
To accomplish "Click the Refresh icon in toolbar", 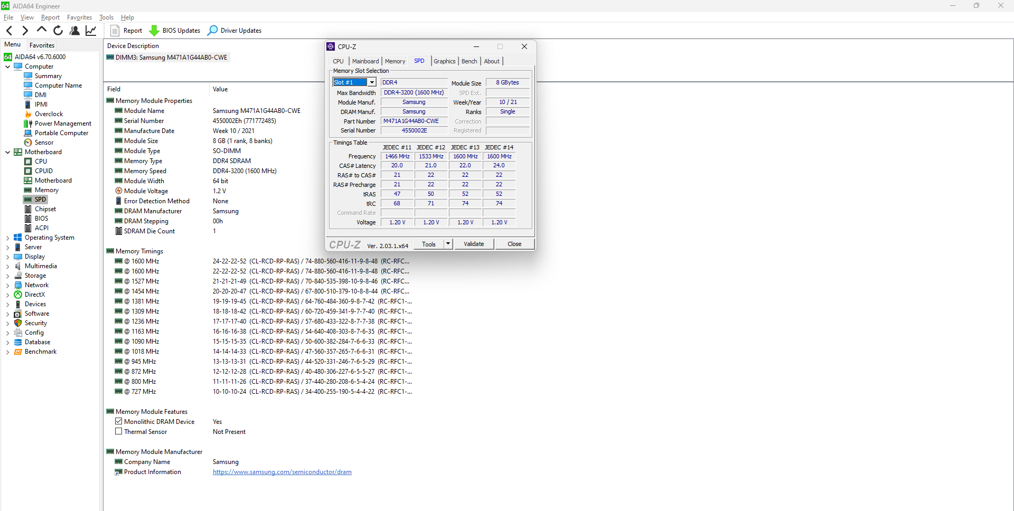I will (x=58, y=31).
